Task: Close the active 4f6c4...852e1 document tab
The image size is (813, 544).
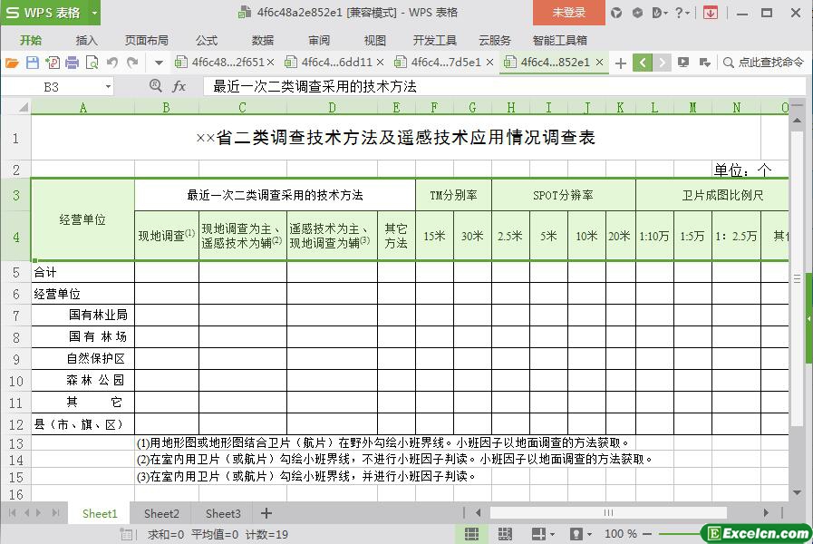Action: click(599, 63)
